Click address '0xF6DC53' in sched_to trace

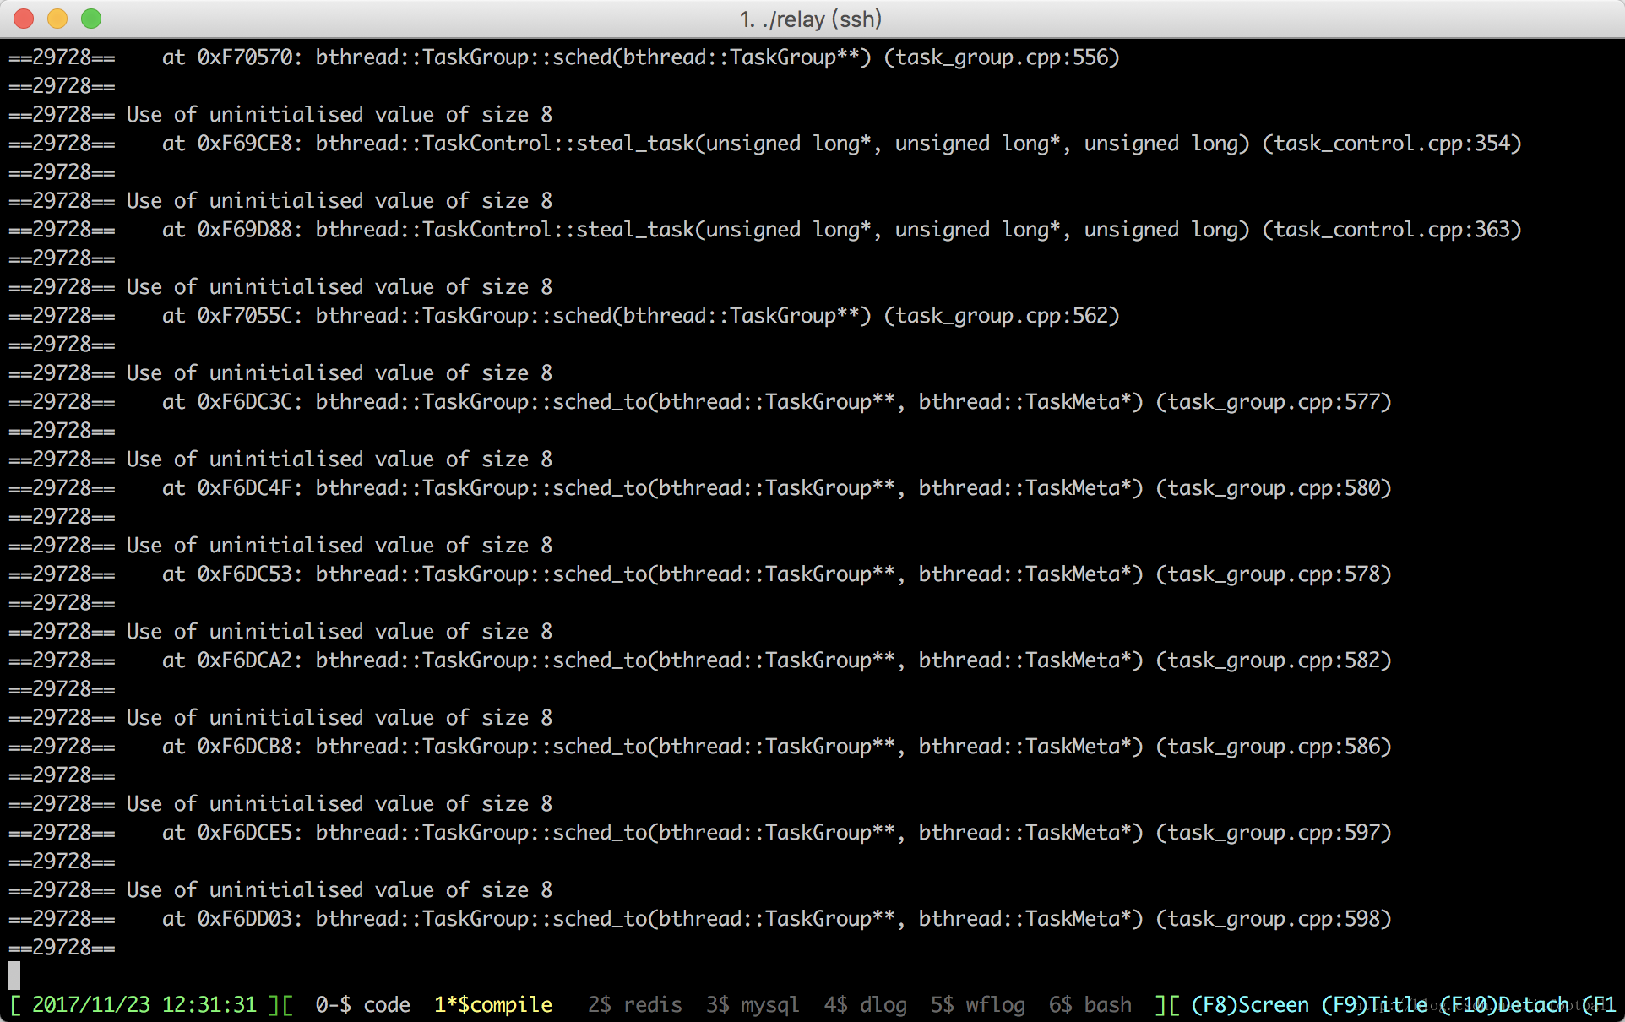click(245, 574)
